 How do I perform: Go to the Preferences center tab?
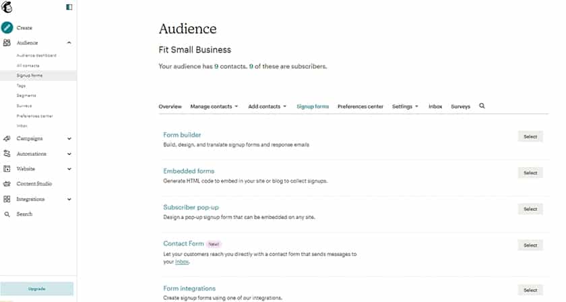click(360, 107)
